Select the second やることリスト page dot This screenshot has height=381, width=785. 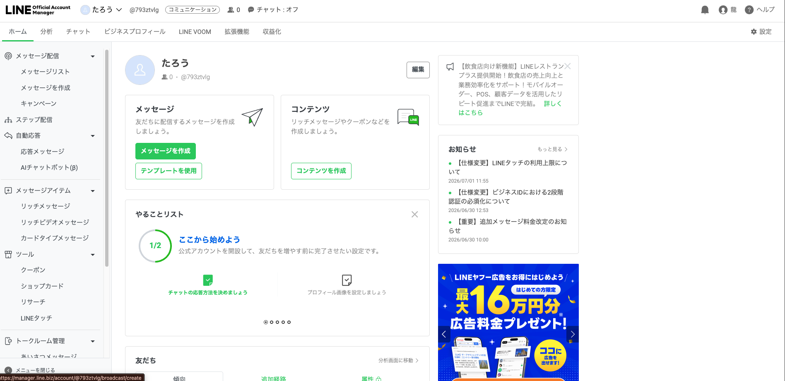point(272,322)
